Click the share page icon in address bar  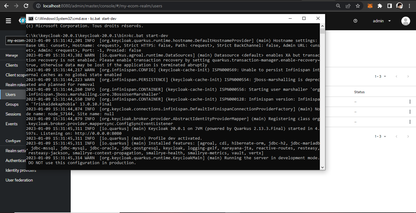click(x=348, y=6)
